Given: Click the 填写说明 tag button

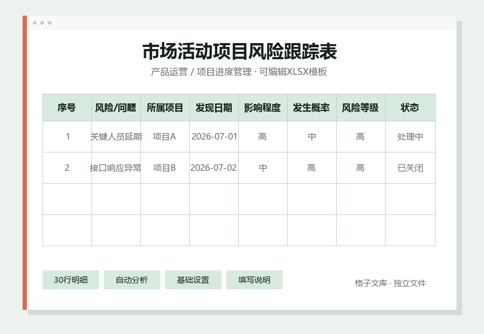Looking at the screenshot, I should click(254, 280).
